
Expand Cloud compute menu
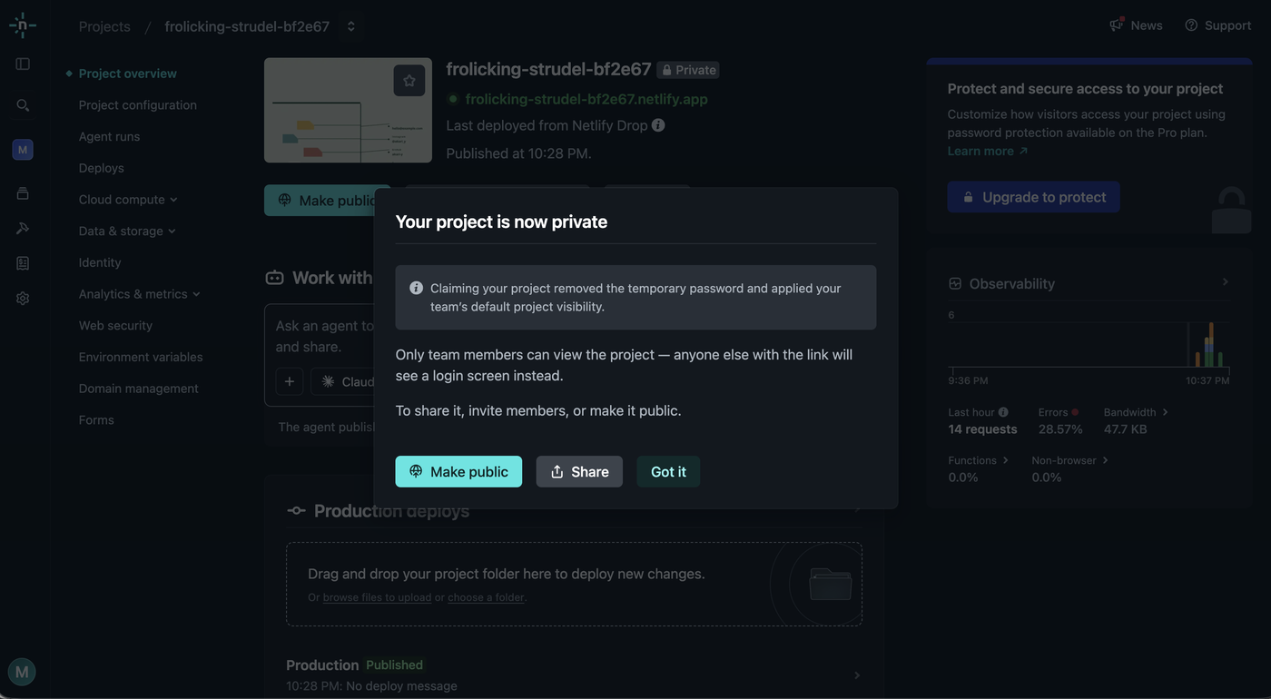tap(128, 200)
